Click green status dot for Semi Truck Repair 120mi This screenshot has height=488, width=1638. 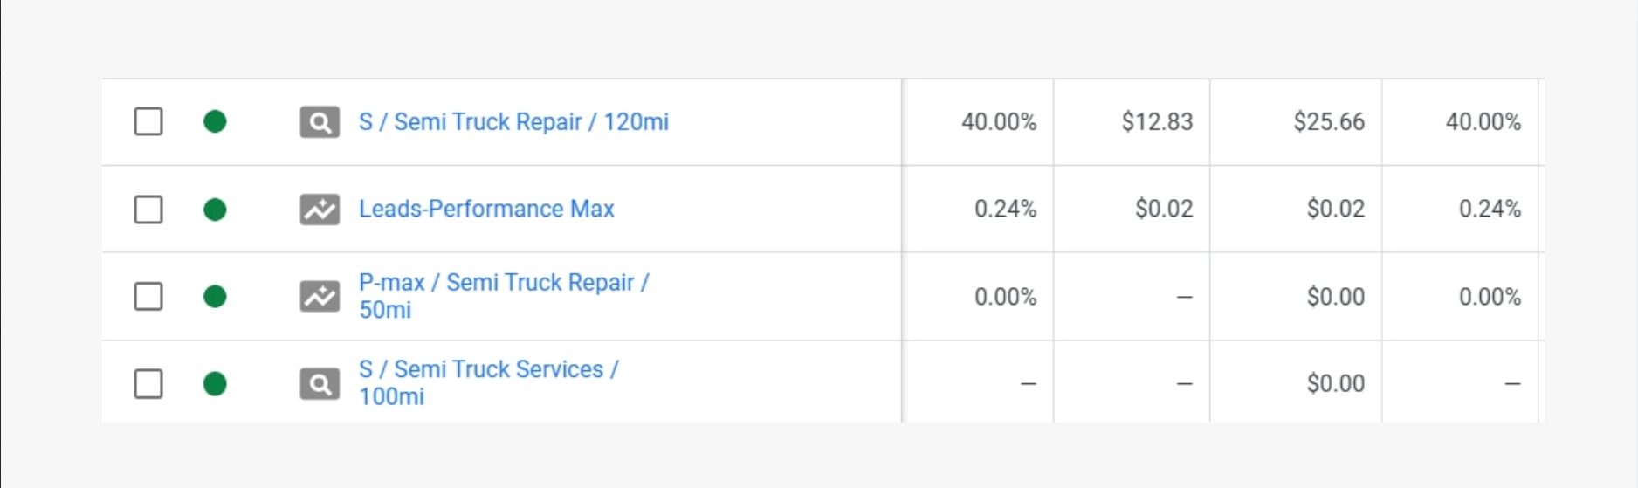[215, 122]
